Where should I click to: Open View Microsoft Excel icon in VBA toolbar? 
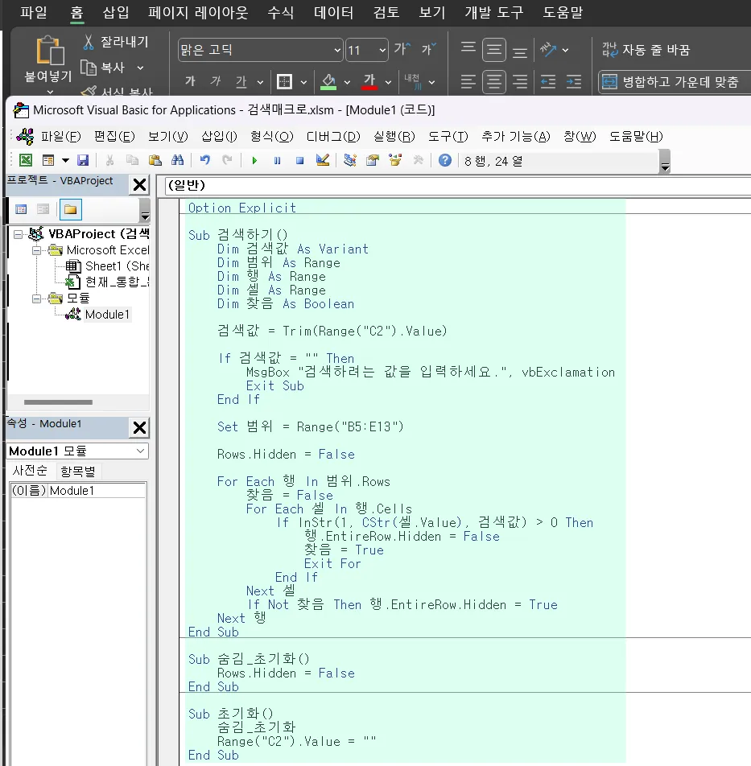pos(26,160)
